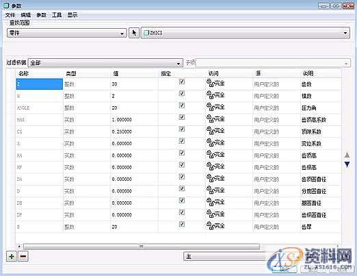Open the 显示 menu
The height and width of the screenshot is (276, 357).
[x=72, y=15]
